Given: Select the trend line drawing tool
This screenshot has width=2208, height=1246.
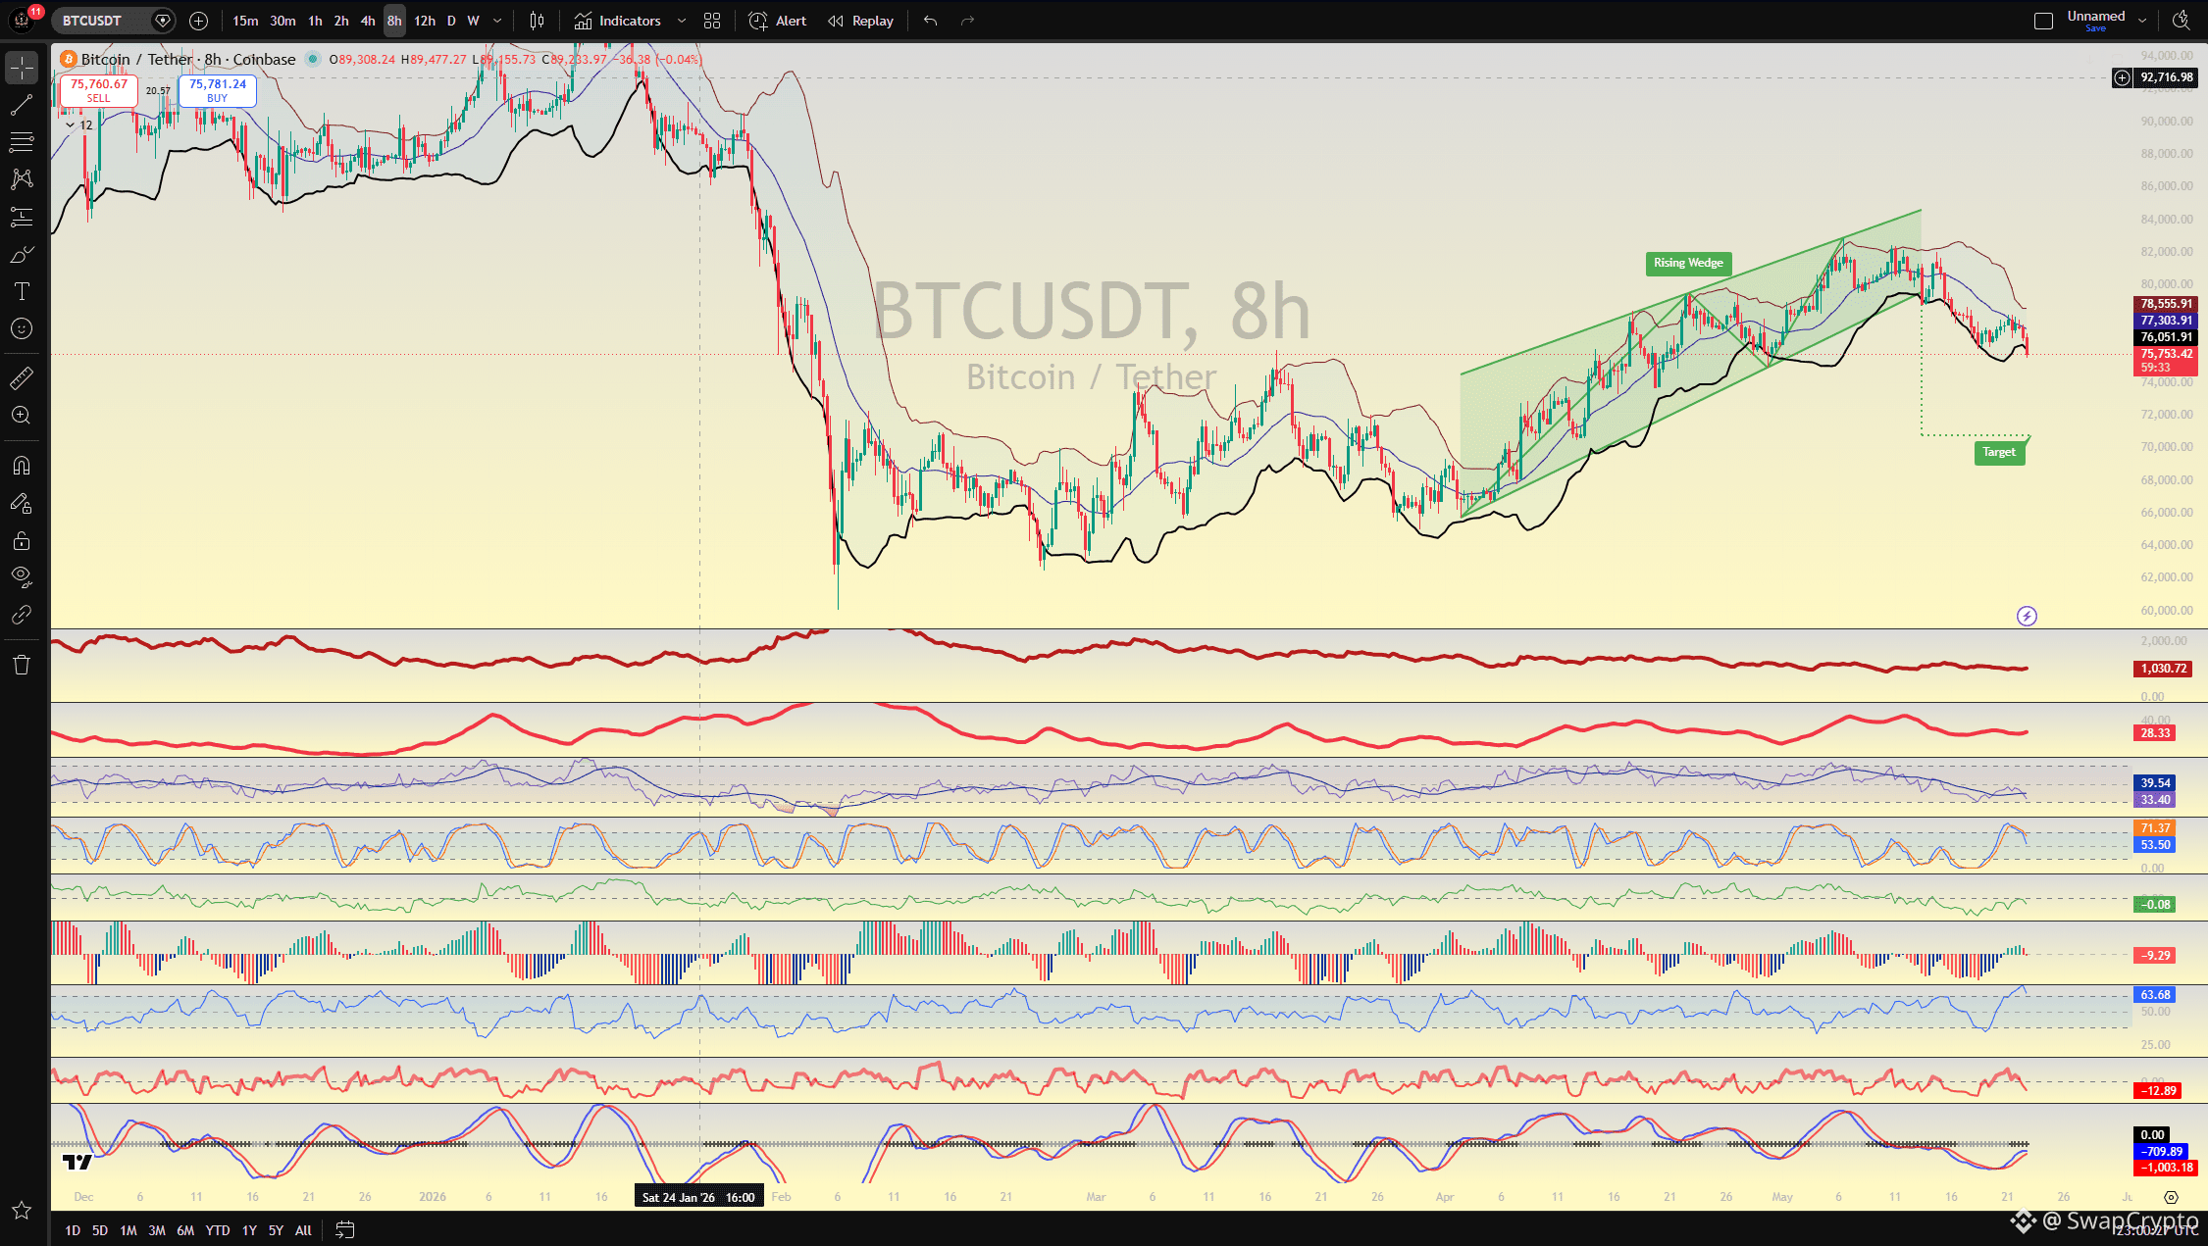Looking at the screenshot, I should click(x=22, y=105).
